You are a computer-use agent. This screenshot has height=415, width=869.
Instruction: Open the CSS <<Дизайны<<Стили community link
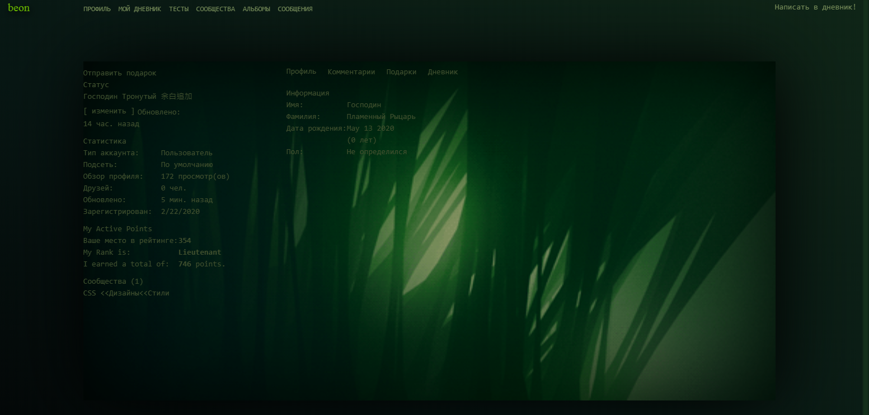pos(126,293)
